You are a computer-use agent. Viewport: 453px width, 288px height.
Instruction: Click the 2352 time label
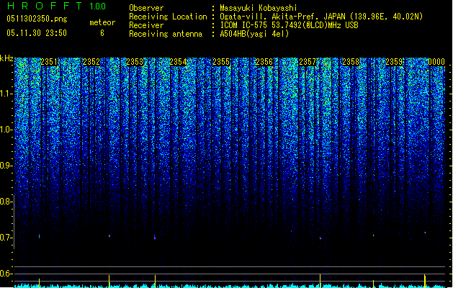click(91, 62)
